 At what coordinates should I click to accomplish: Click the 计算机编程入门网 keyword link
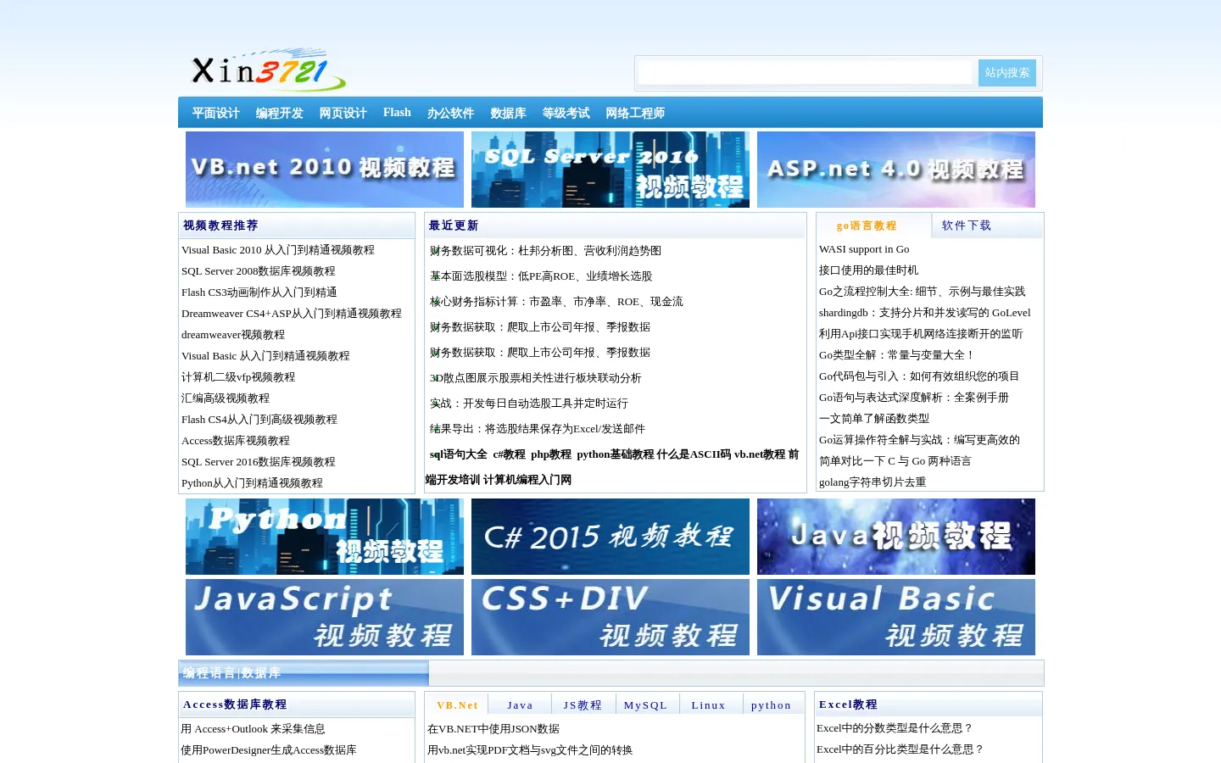click(527, 480)
